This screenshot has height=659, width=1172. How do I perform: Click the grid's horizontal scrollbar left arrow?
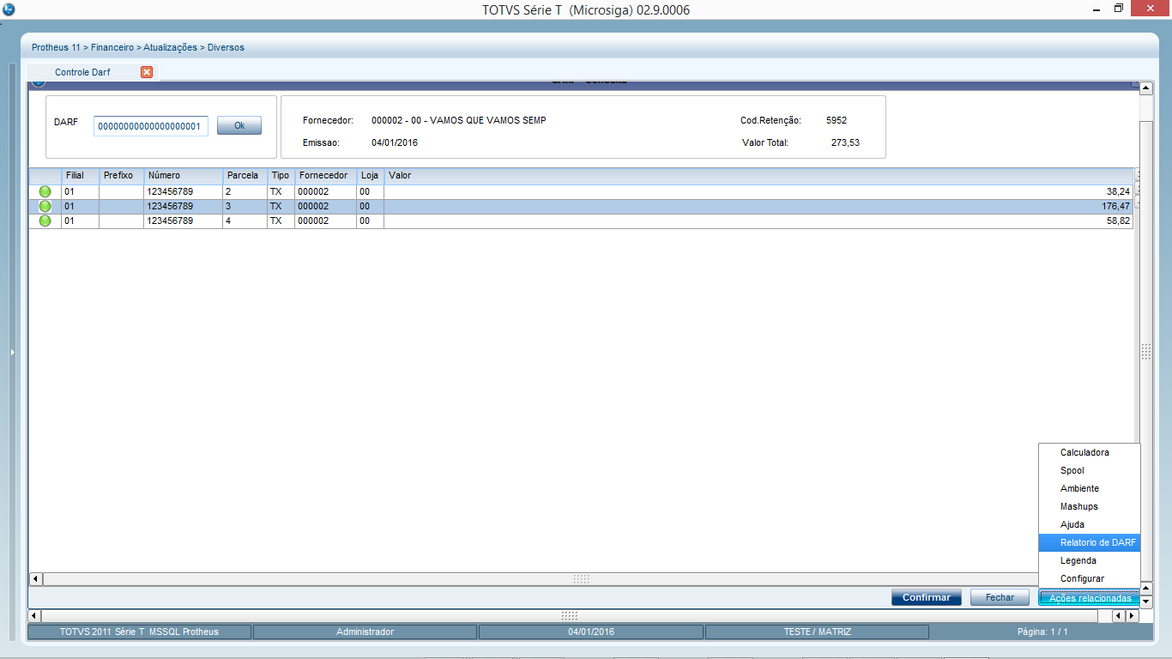click(35, 579)
